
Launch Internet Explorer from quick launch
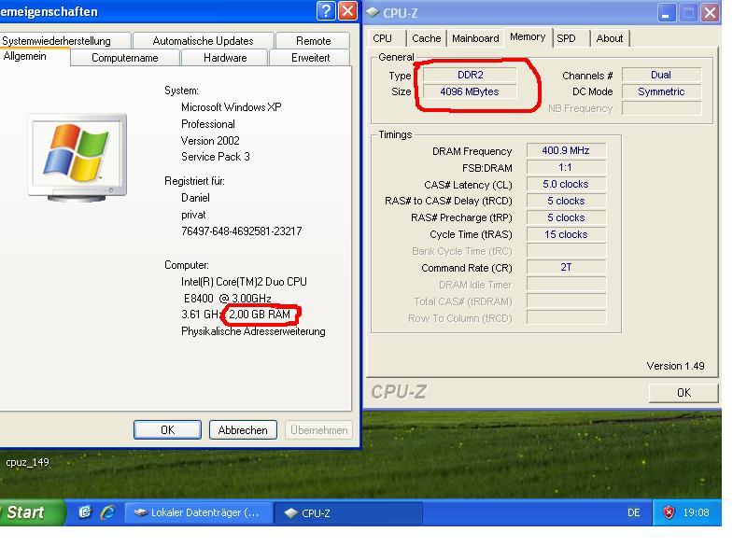[x=108, y=512]
